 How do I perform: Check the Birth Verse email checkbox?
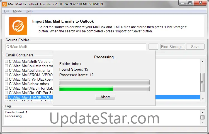point(6,61)
